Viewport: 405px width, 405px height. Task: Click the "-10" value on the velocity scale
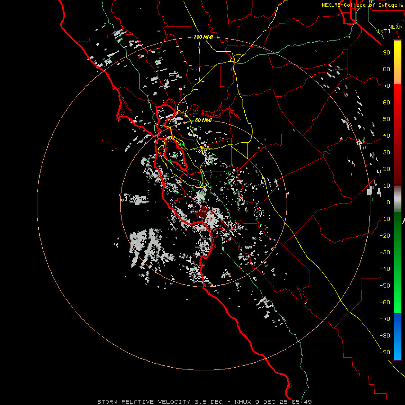[385, 219]
